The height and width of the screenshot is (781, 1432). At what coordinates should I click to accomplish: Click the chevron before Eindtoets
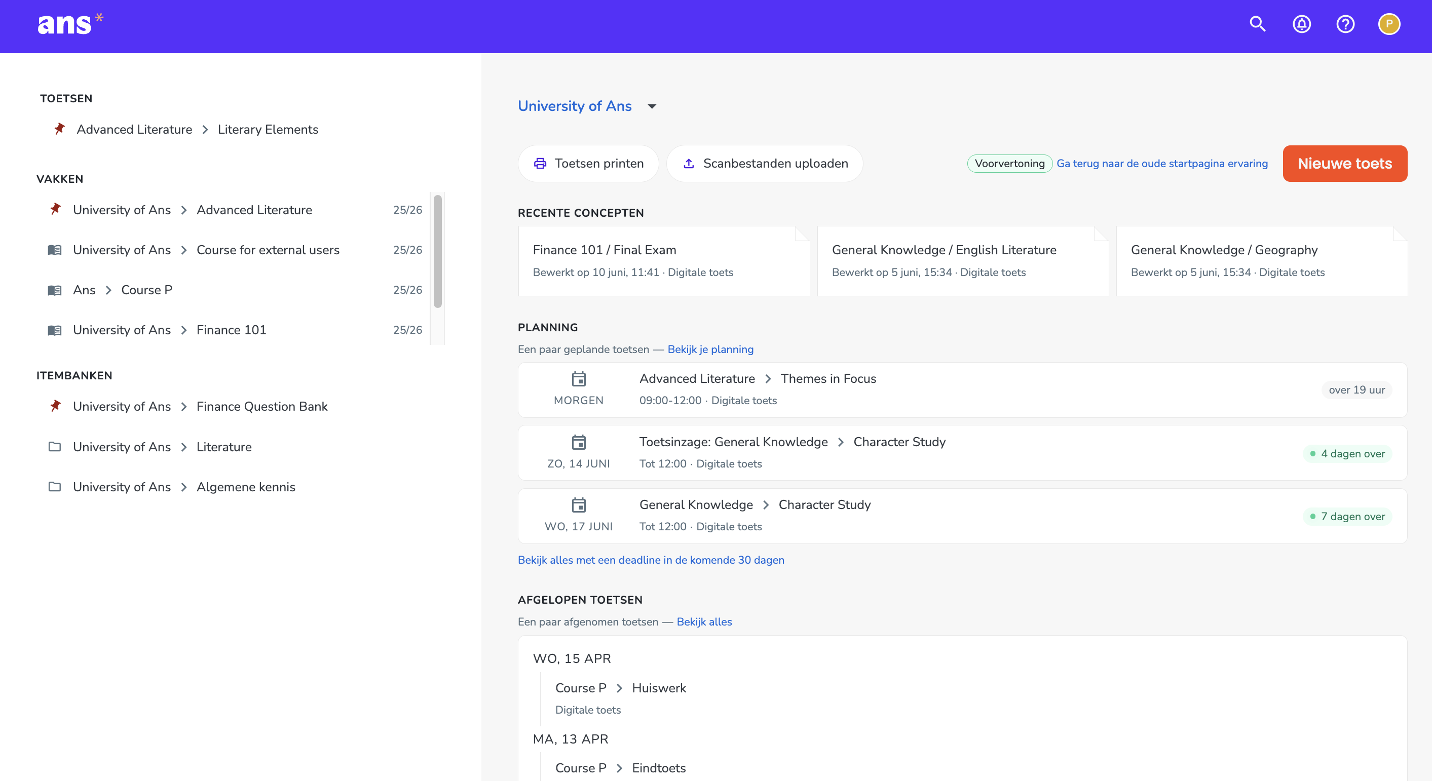[619, 768]
